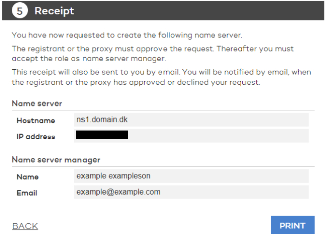Go BACK using the link
Viewport: 327px width, 235px height.
point(25,226)
